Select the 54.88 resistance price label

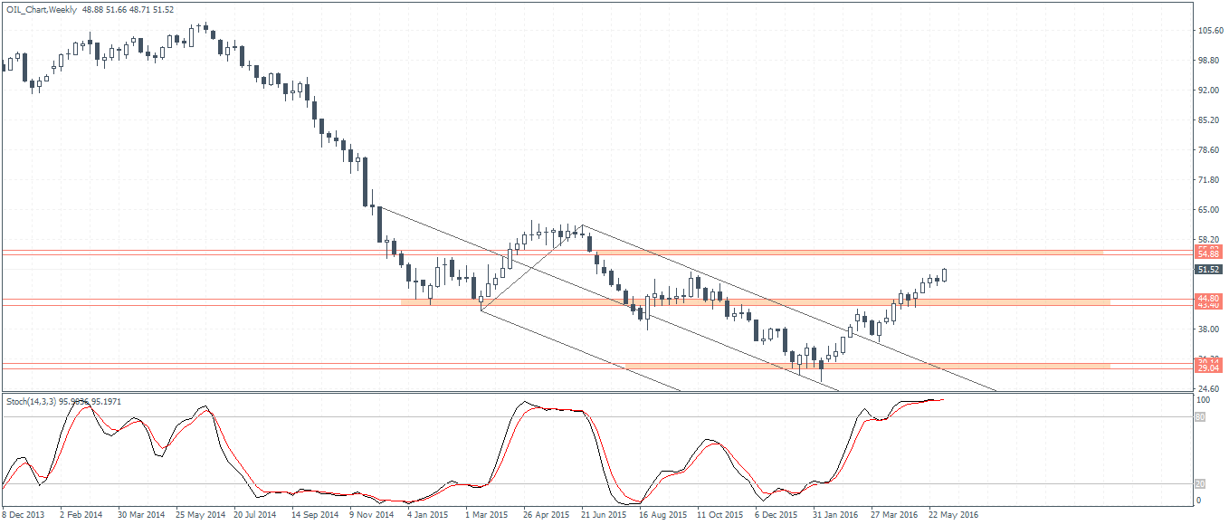pyautogui.click(x=1209, y=254)
